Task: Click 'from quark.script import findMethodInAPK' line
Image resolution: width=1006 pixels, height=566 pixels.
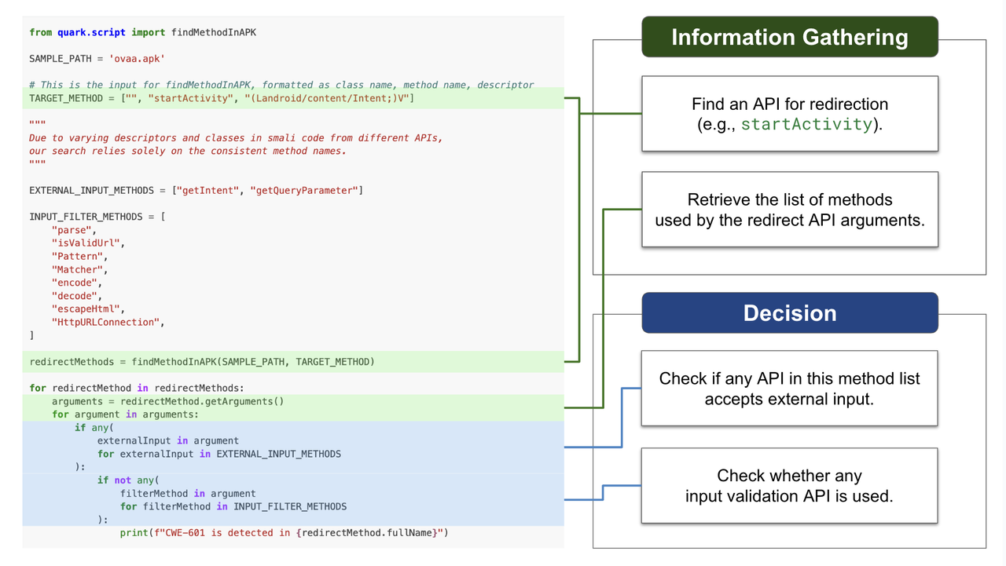Action: click(142, 32)
